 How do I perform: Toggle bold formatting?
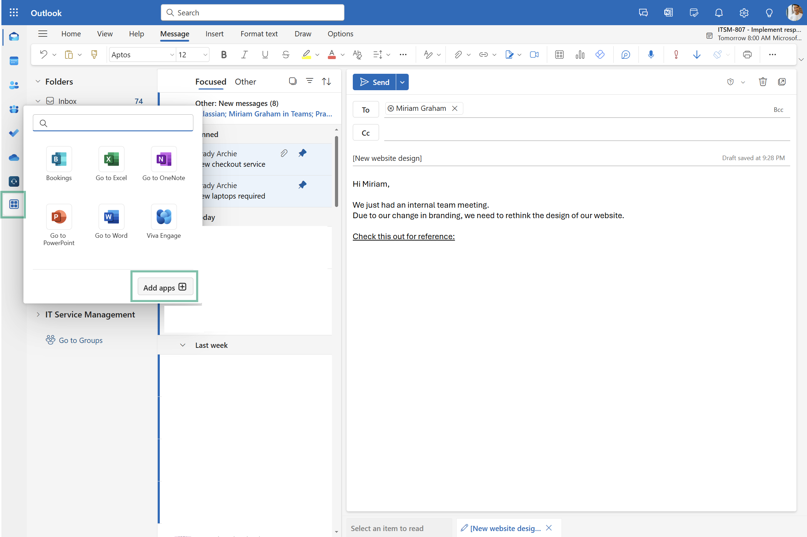224,55
